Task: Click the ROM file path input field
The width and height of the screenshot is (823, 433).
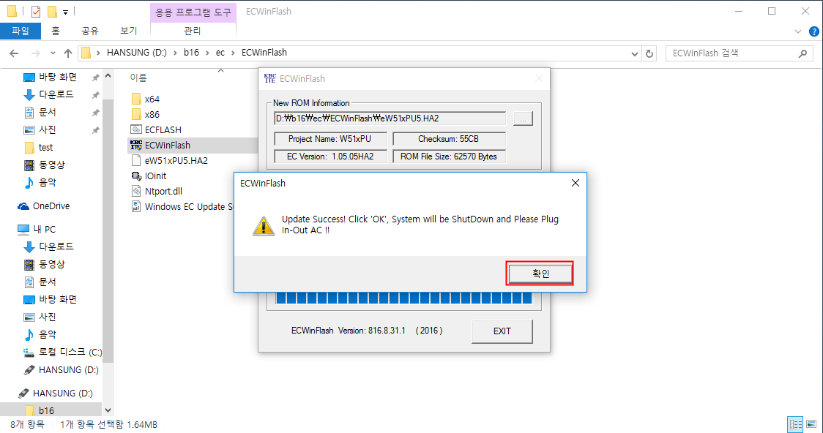Action: coord(390,118)
